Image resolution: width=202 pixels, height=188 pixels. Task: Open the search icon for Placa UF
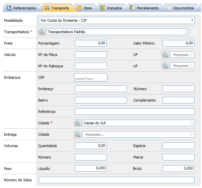[165, 55]
